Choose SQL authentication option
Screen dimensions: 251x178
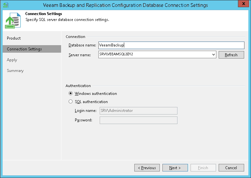tap(71, 102)
